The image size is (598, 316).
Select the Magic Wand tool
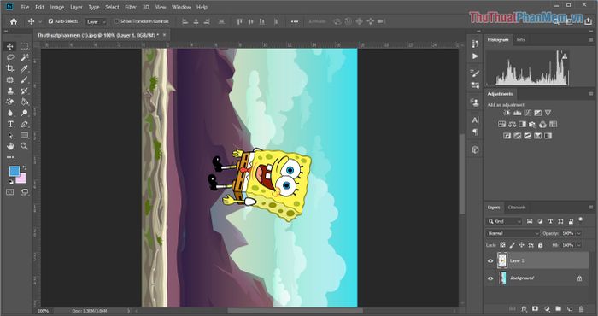[25, 57]
